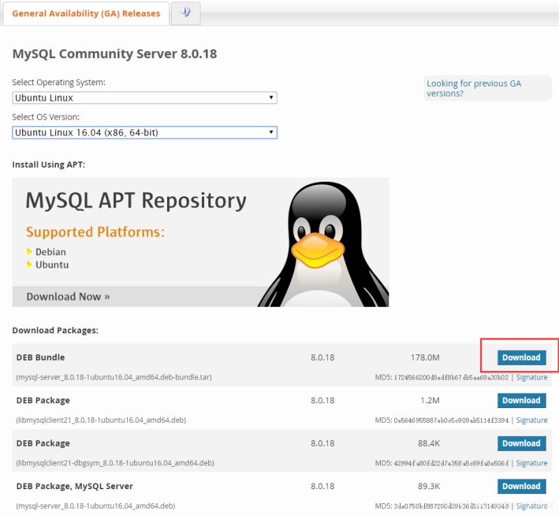View Signature for the libmysqlclient21 1.2M package
Screen dimensions: 559x515
coord(531,420)
